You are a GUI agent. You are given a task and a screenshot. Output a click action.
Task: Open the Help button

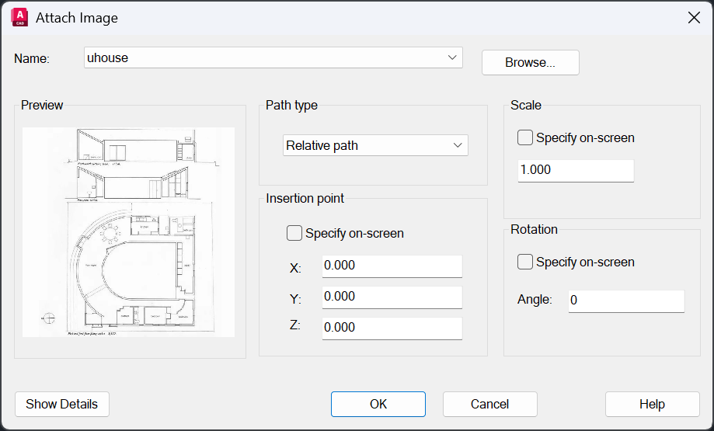click(653, 404)
